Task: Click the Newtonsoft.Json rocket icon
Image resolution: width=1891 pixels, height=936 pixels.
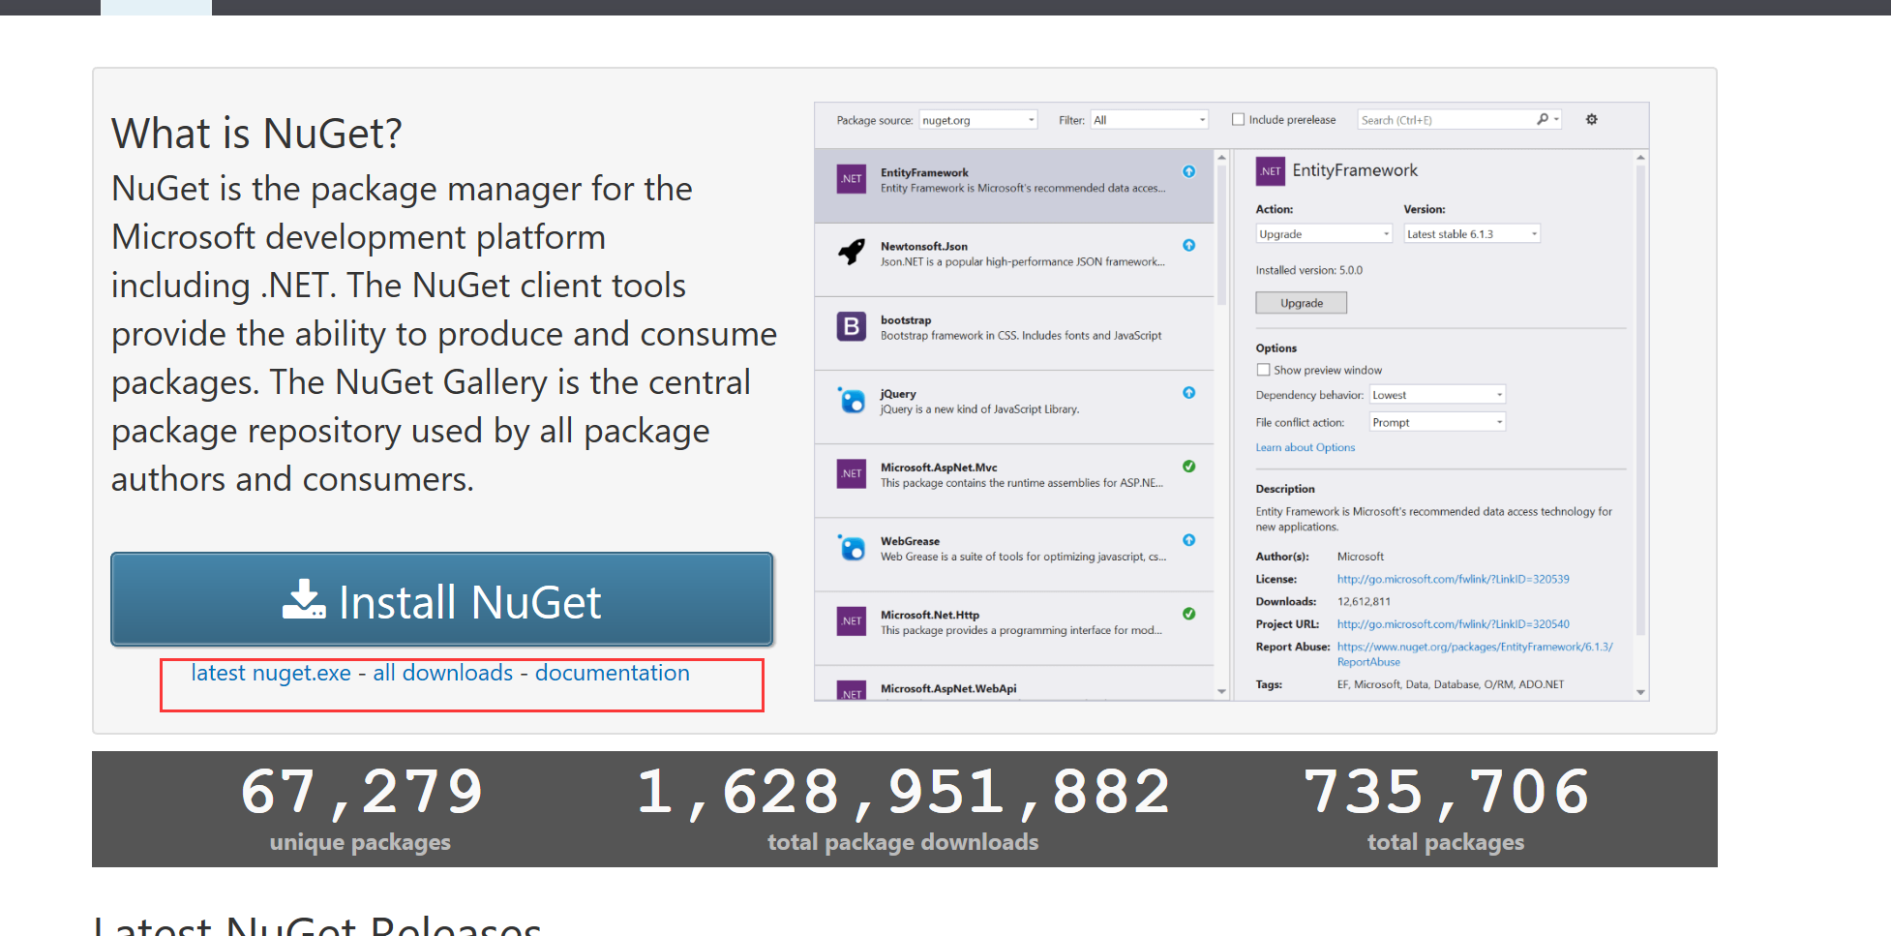Action: [852, 253]
